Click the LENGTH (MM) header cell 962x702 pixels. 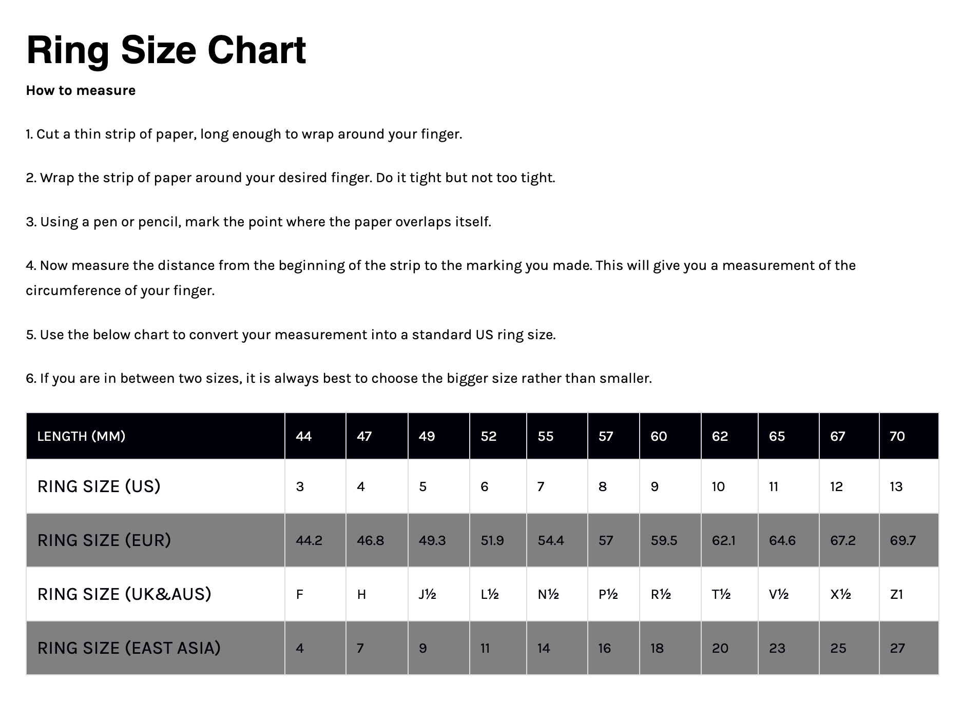[156, 436]
